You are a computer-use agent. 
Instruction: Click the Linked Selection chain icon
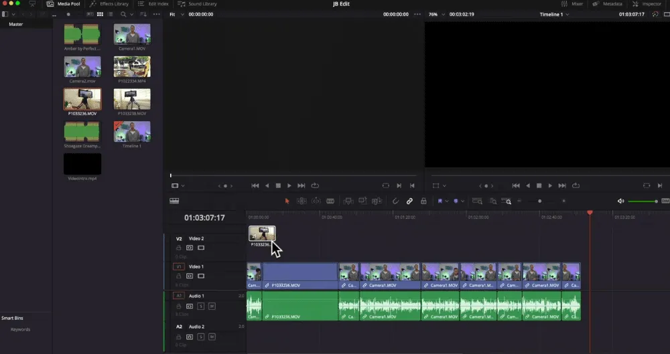[409, 201]
